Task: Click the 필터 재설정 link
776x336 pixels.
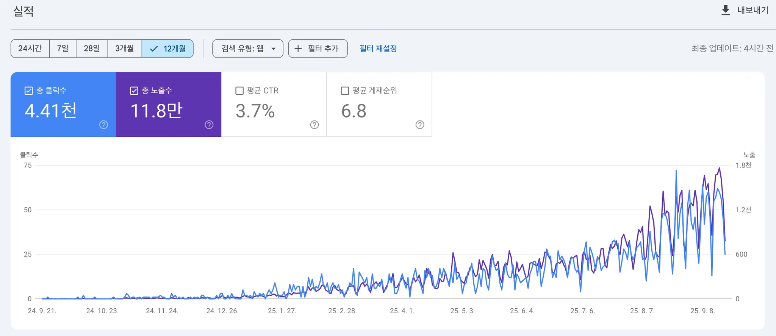Action: (x=378, y=48)
